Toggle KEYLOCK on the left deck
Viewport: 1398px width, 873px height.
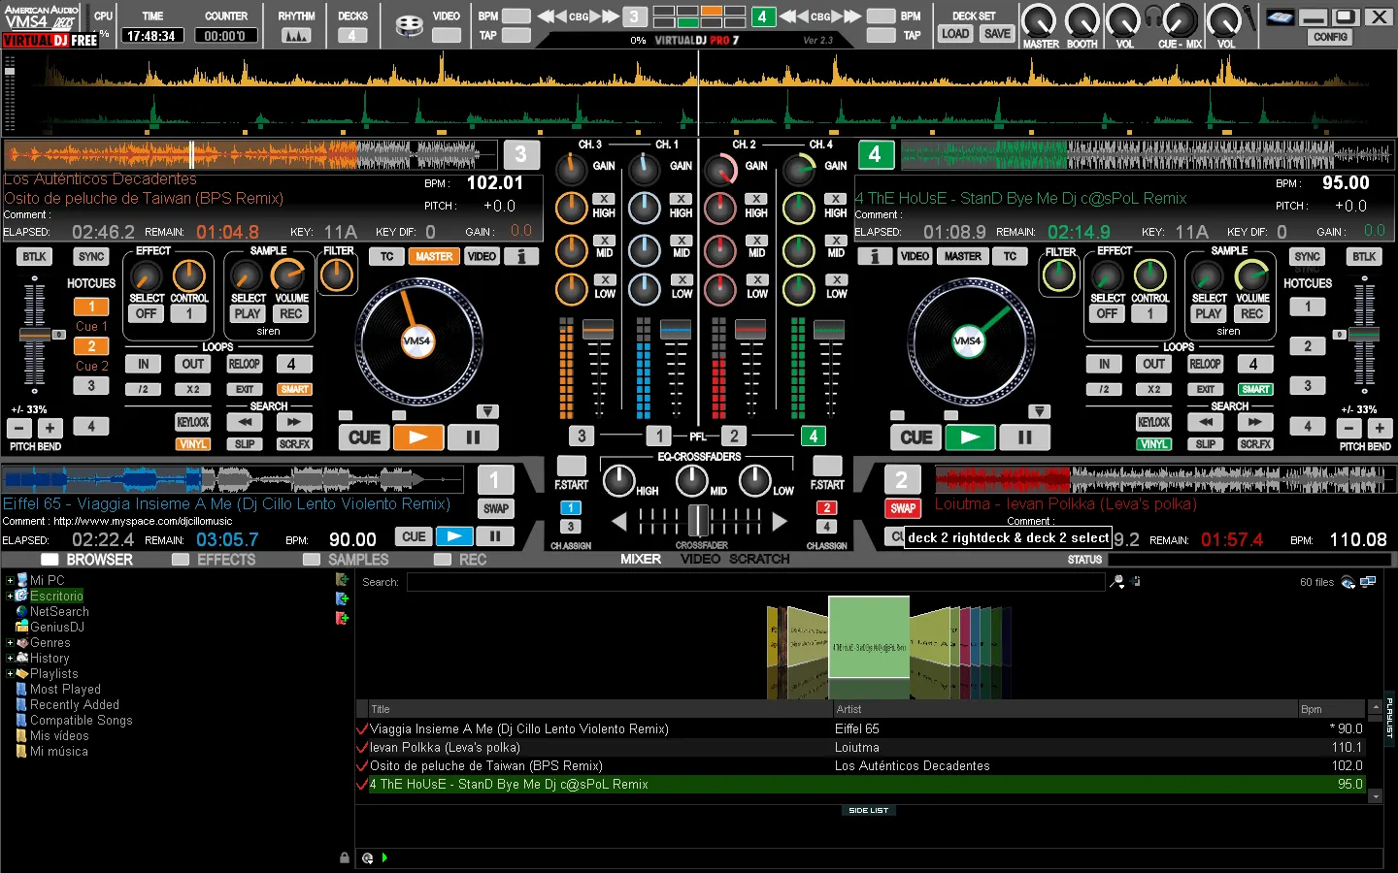(192, 422)
